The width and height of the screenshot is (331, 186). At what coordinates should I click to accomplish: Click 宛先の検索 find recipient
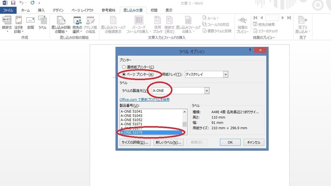click(264, 24)
